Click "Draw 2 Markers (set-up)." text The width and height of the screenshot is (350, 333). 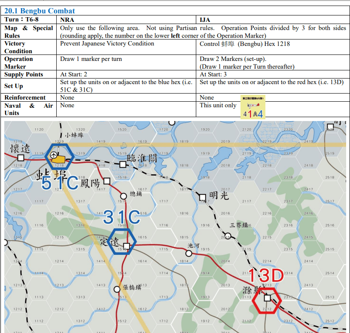[x=233, y=59]
